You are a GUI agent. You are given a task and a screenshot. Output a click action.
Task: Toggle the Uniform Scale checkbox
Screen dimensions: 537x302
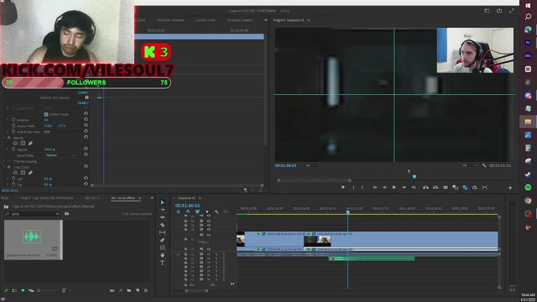point(46,114)
